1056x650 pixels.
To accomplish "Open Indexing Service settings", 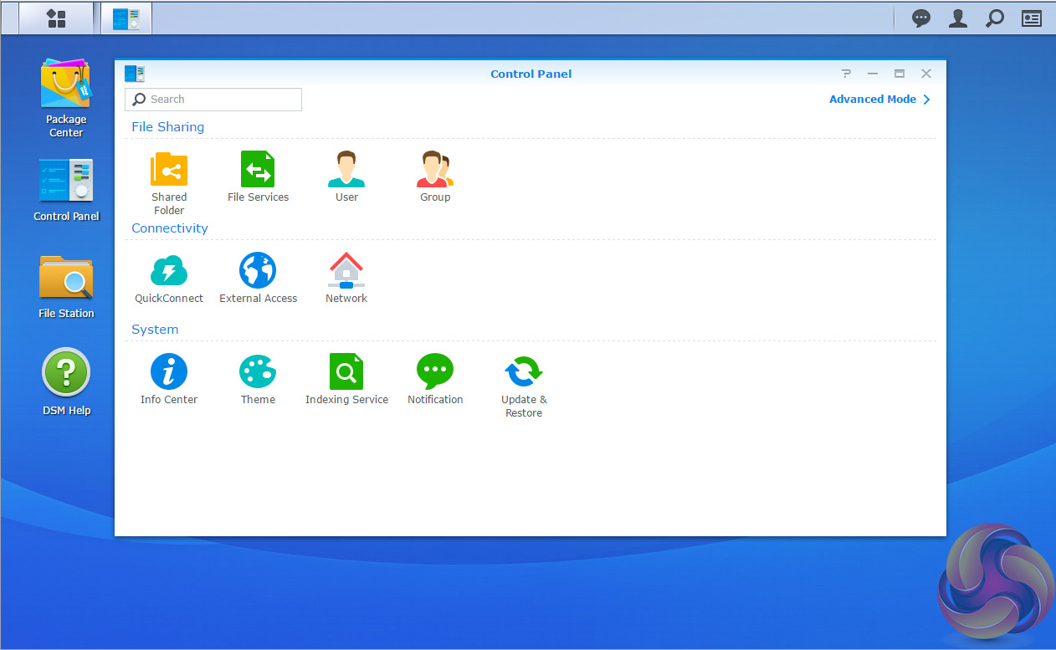I will coord(346,379).
